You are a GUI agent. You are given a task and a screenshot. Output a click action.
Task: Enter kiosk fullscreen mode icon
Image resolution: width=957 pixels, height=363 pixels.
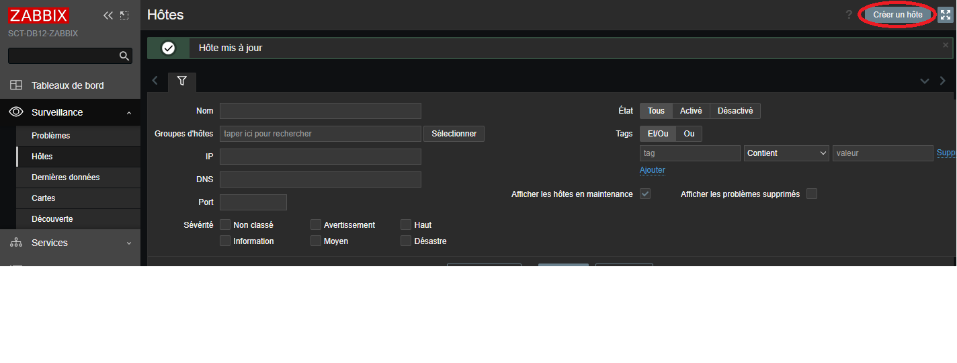pos(945,15)
